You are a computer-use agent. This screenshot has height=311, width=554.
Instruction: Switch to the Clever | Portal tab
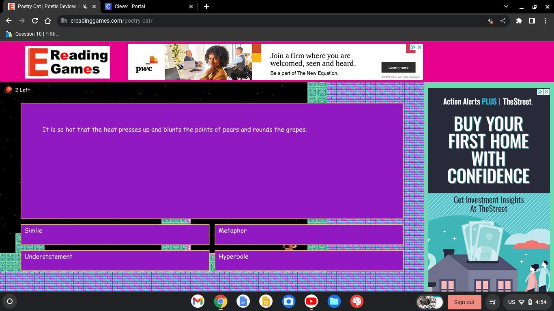click(x=148, y=6)
